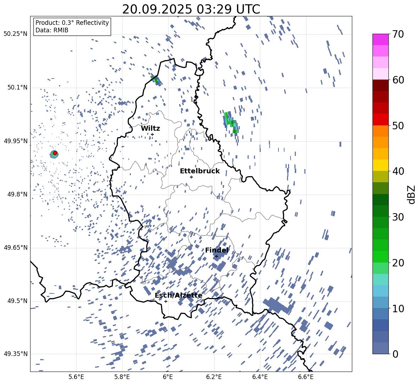Click the 'Product: 0.3° Reflectivity' legend line
The height and width of the screenshot is (384, 420).
[x=72, y=23]
